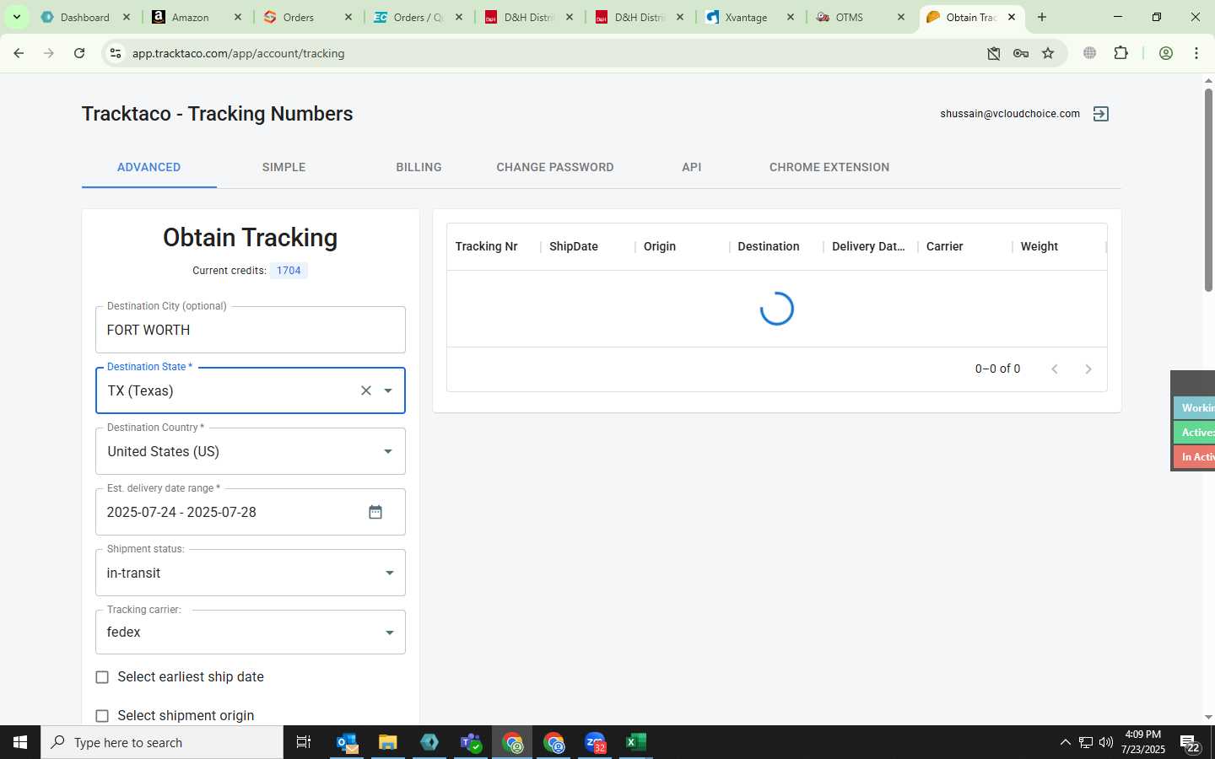Click the browser profile avatar icon
This screenshot has height=759, width=1215.
pyautogui.click(x=1166, y=53)
